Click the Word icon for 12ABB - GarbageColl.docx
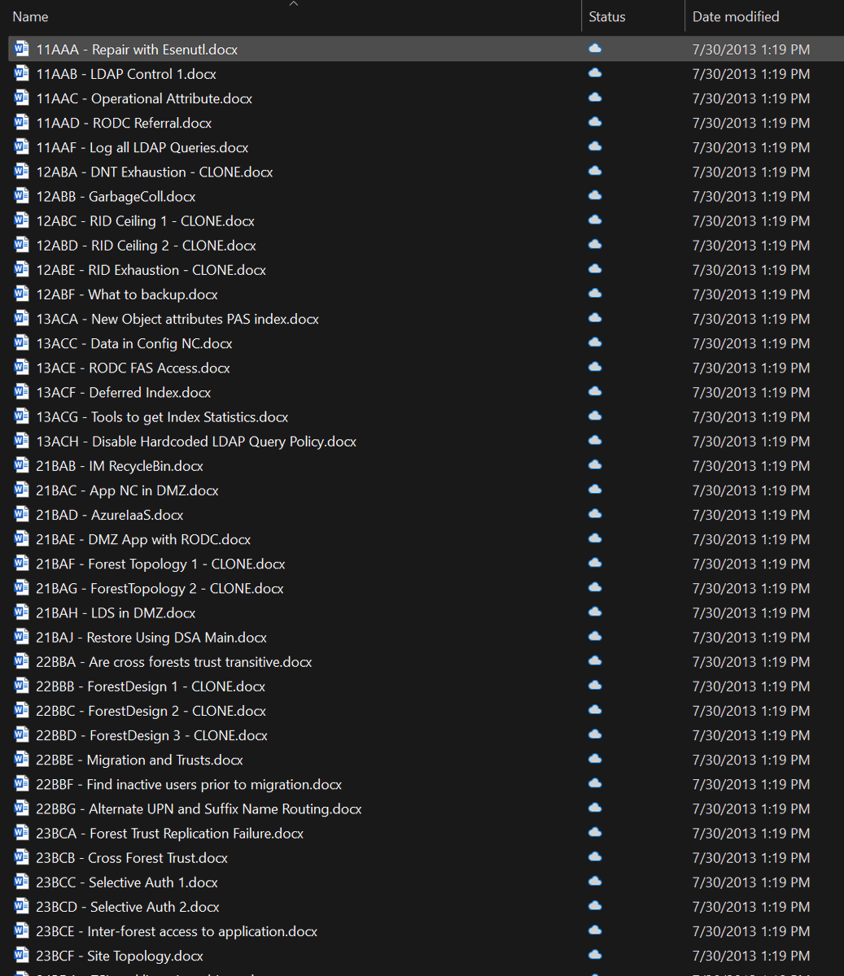The image size is (844, 976). pos(22,196)
